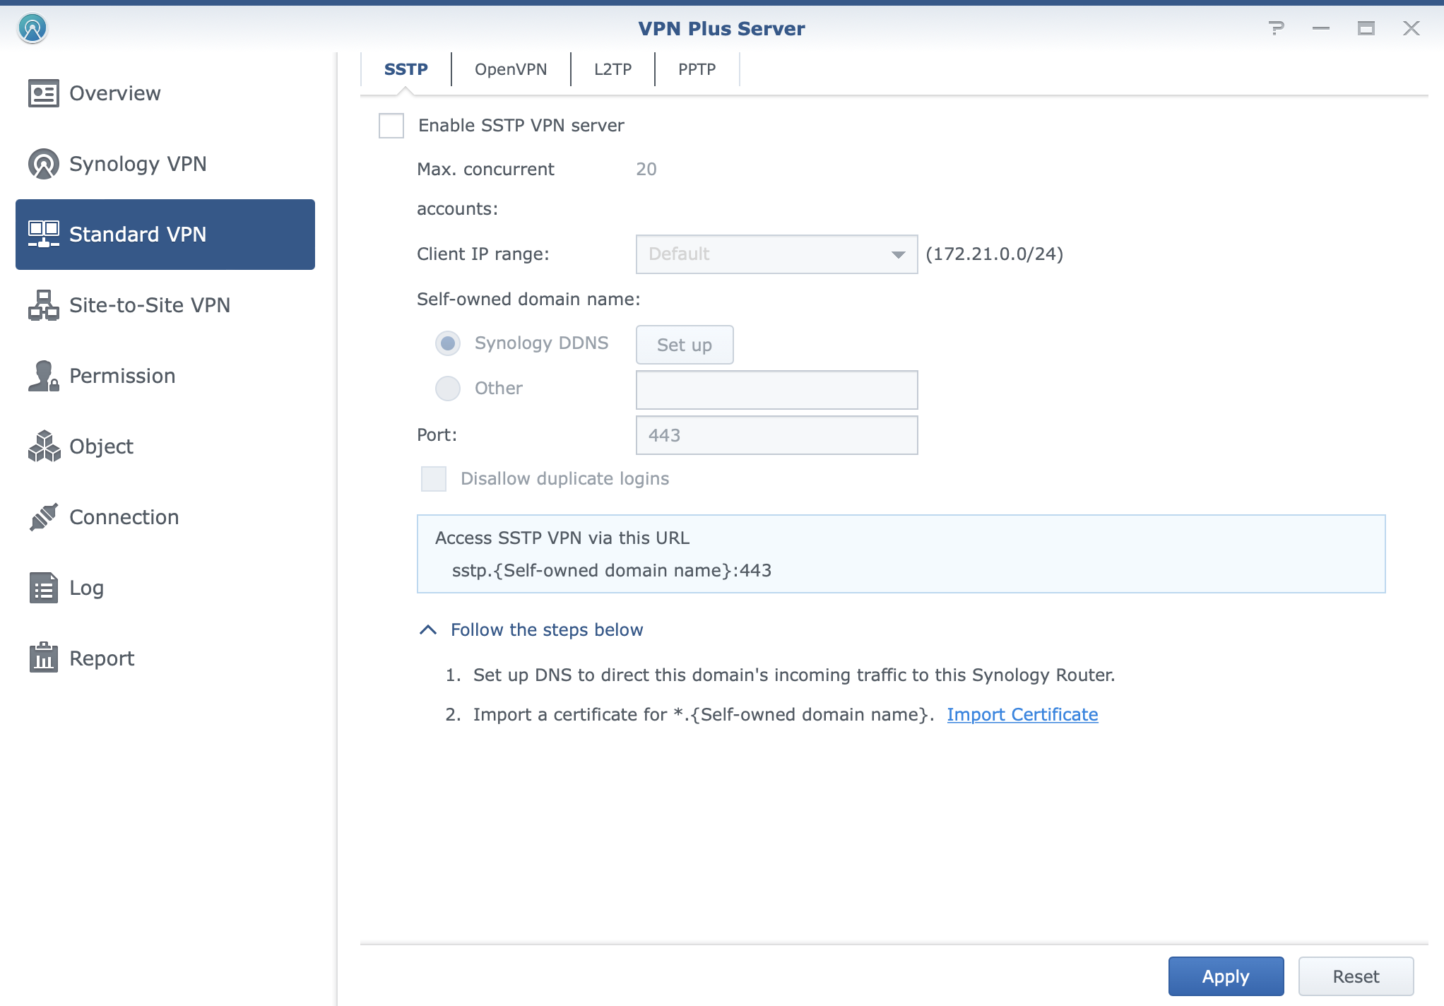Enable SSTP VPN server checkbox
Image resolution: width=1444 pixels, height=1006 pixels.
(391, 126)
